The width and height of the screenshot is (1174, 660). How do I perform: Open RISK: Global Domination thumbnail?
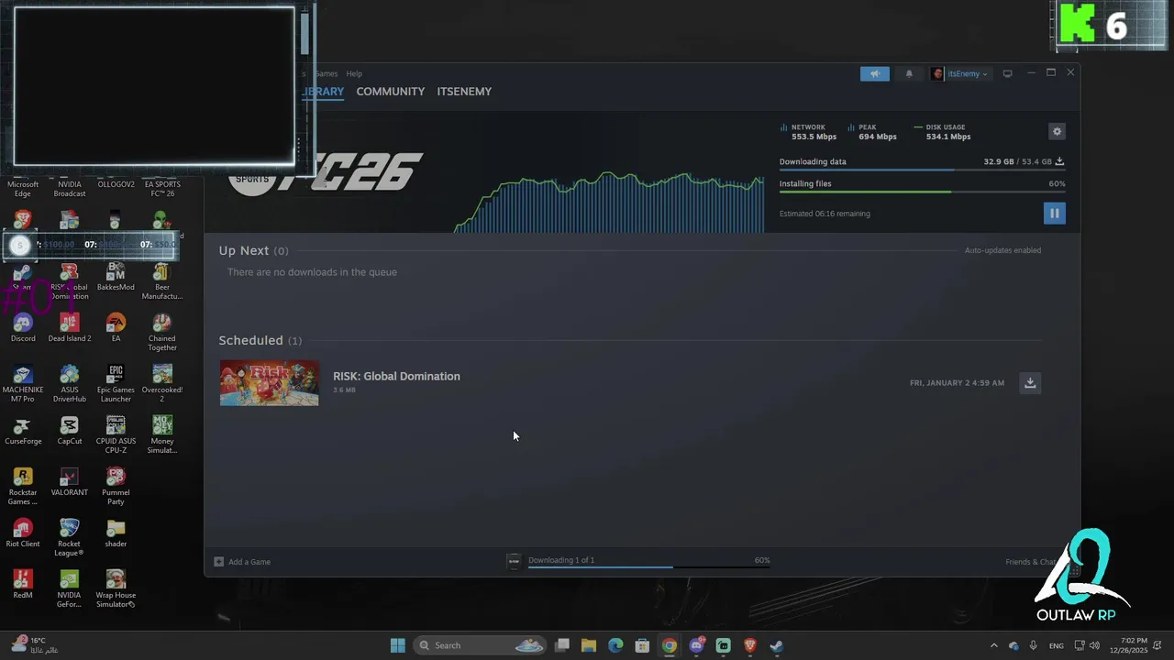[x=270, y=383]
